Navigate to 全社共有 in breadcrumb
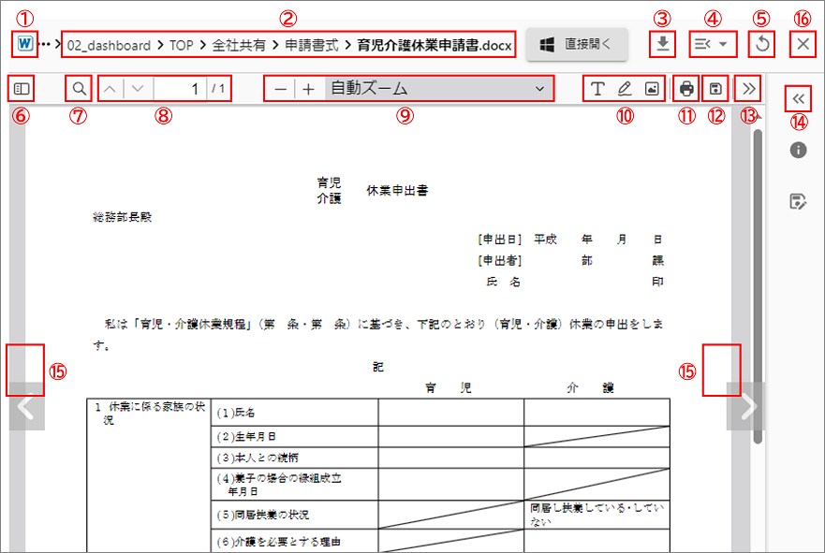 (238, 45)
